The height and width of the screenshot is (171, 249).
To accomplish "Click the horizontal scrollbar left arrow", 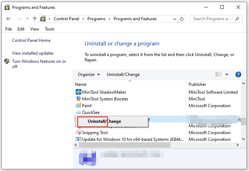I will (x=76, y=145).
